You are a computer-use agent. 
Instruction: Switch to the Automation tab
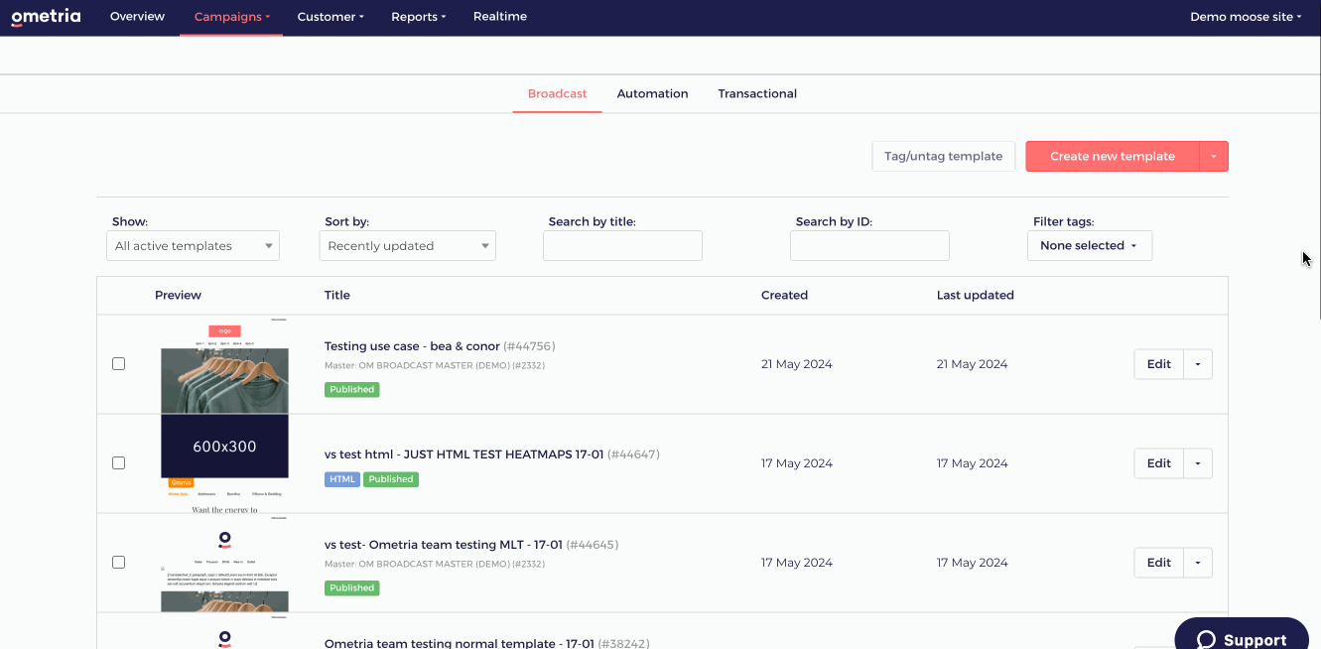point(652,93)
